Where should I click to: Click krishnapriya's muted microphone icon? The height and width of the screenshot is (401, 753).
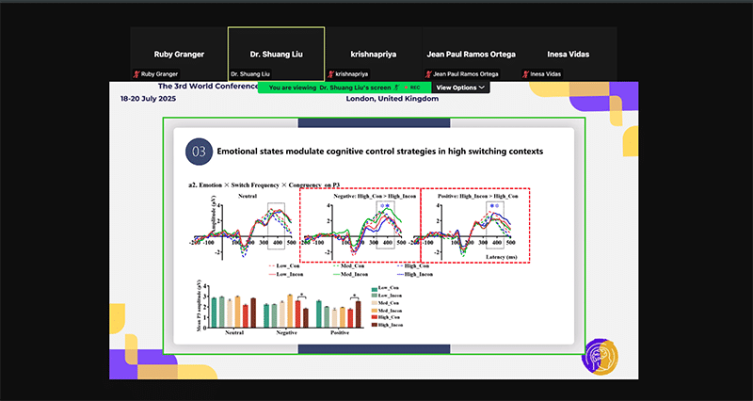(x=329, y=73)
